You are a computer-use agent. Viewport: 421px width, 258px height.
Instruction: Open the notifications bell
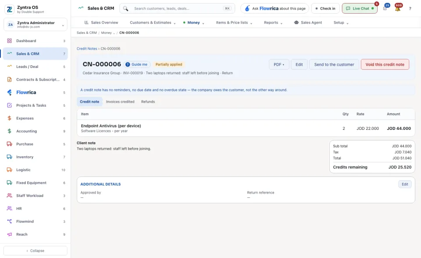tap(398, 8)
